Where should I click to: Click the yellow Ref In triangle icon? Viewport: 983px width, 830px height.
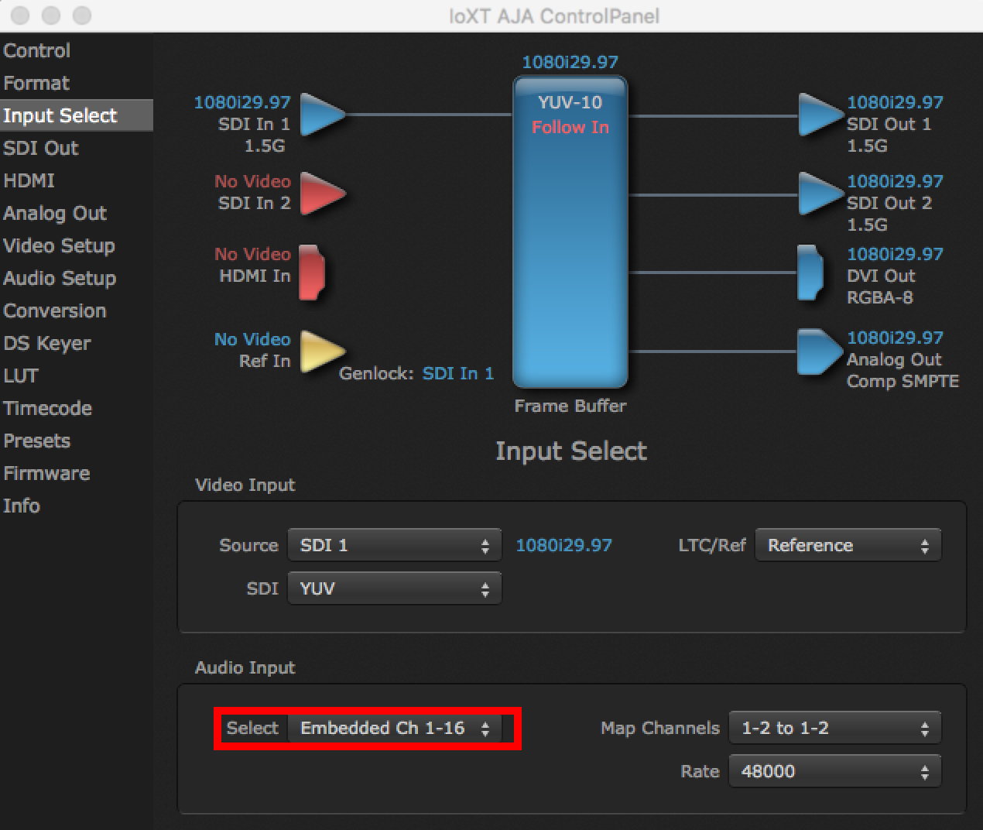(x=321, y=352)
